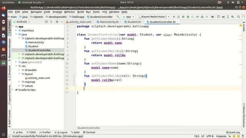Expand the drawable folder

pyautogui.click(x=19, y=70)
